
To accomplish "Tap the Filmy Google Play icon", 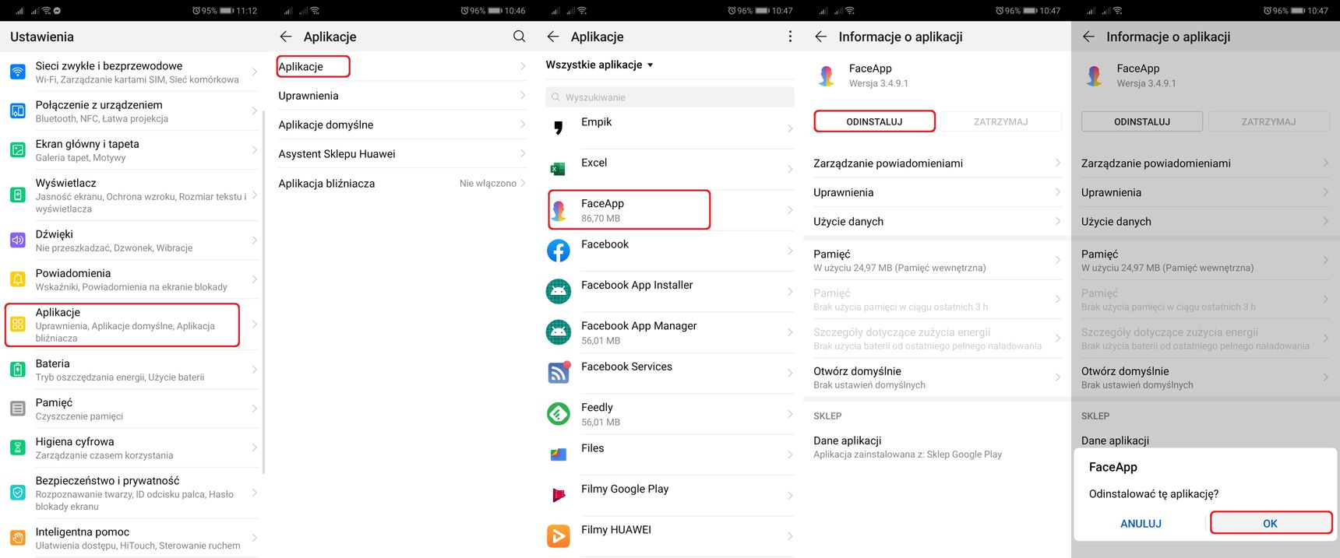I will [558, 495].
